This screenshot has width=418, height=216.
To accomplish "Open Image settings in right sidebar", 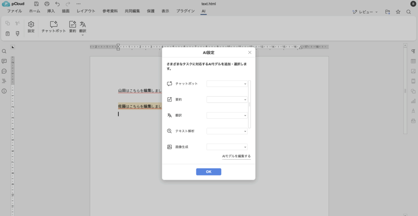I will [x=413, y=71].
